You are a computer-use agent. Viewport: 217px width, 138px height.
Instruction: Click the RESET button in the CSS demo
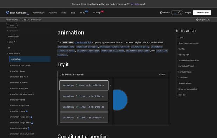(x=162, y=75)
